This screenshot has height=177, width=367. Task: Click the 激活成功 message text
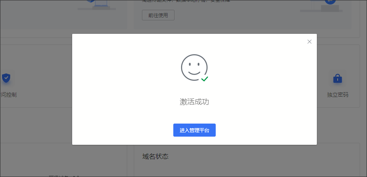coord(194,102)
